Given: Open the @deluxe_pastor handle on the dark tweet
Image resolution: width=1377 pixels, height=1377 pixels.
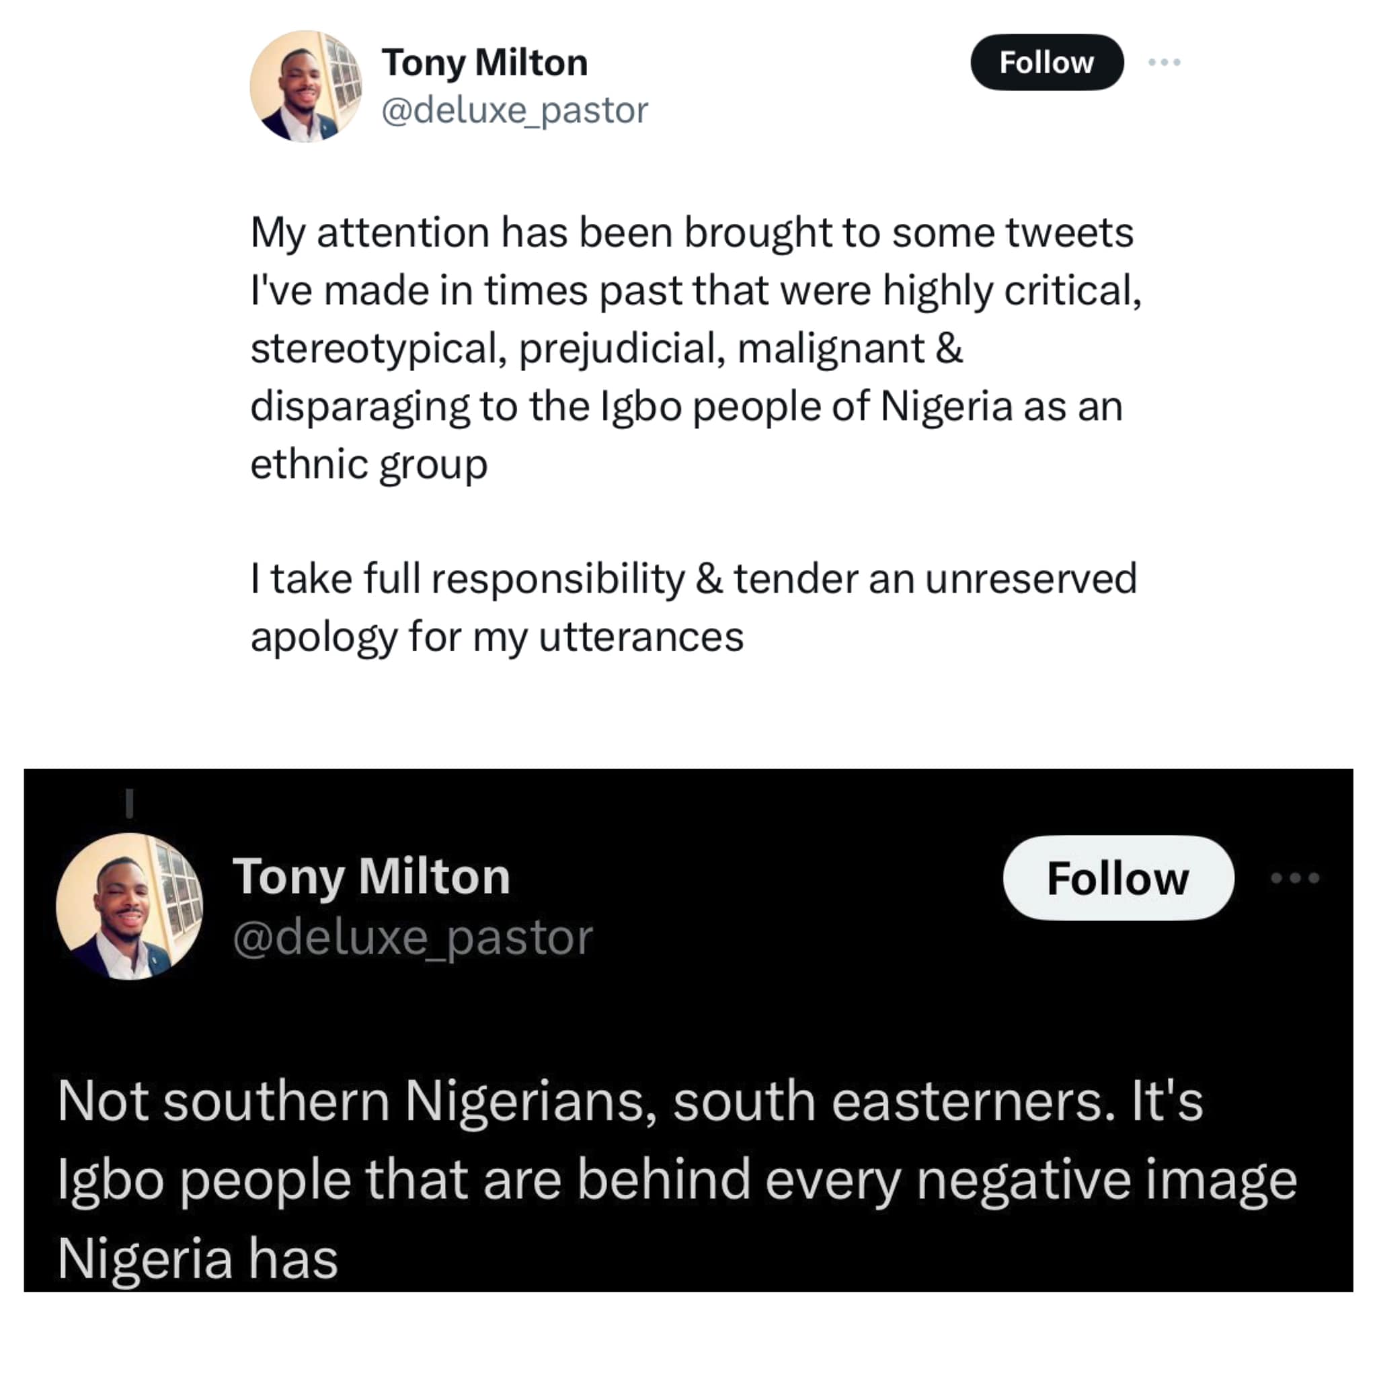Looking at the screenshot, I should (413, 937).
